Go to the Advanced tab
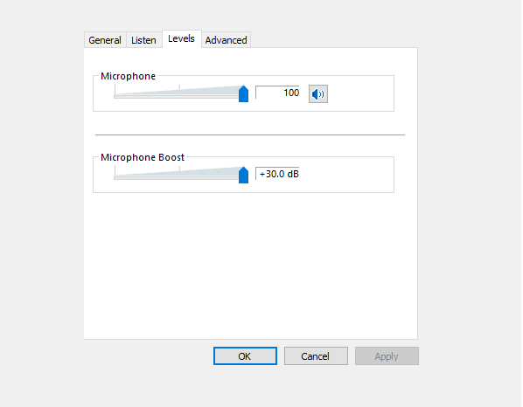The image size is (523, 407). pos(227,40)
